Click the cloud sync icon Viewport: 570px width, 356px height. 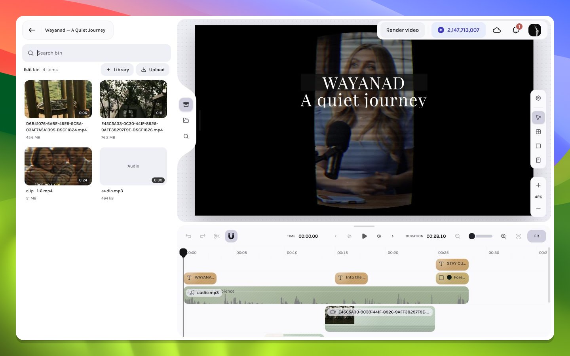pos(497,30)
